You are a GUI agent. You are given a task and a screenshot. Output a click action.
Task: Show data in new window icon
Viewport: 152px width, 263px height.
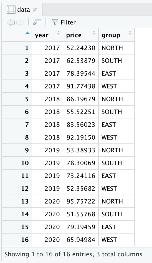37,22
